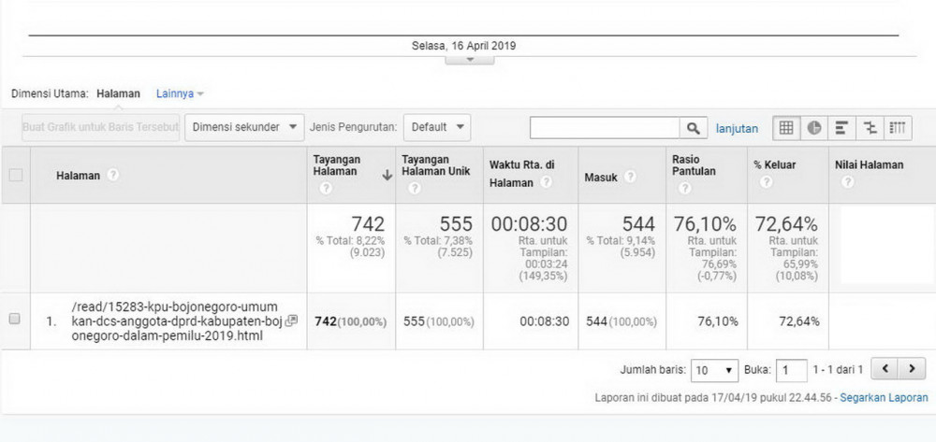Switch to the pie chart (percentage) view

click(814, 128)
